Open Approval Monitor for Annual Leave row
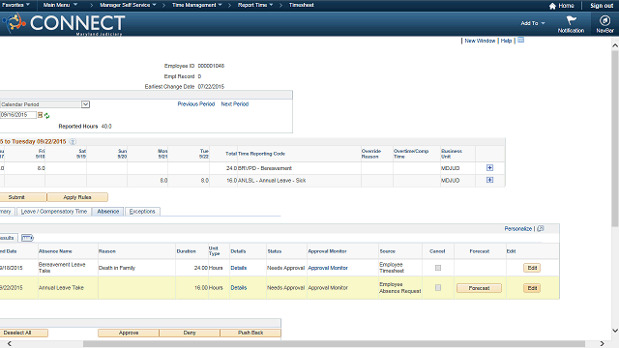The height and width of the screenshot is (348, 619). point(328,288)
